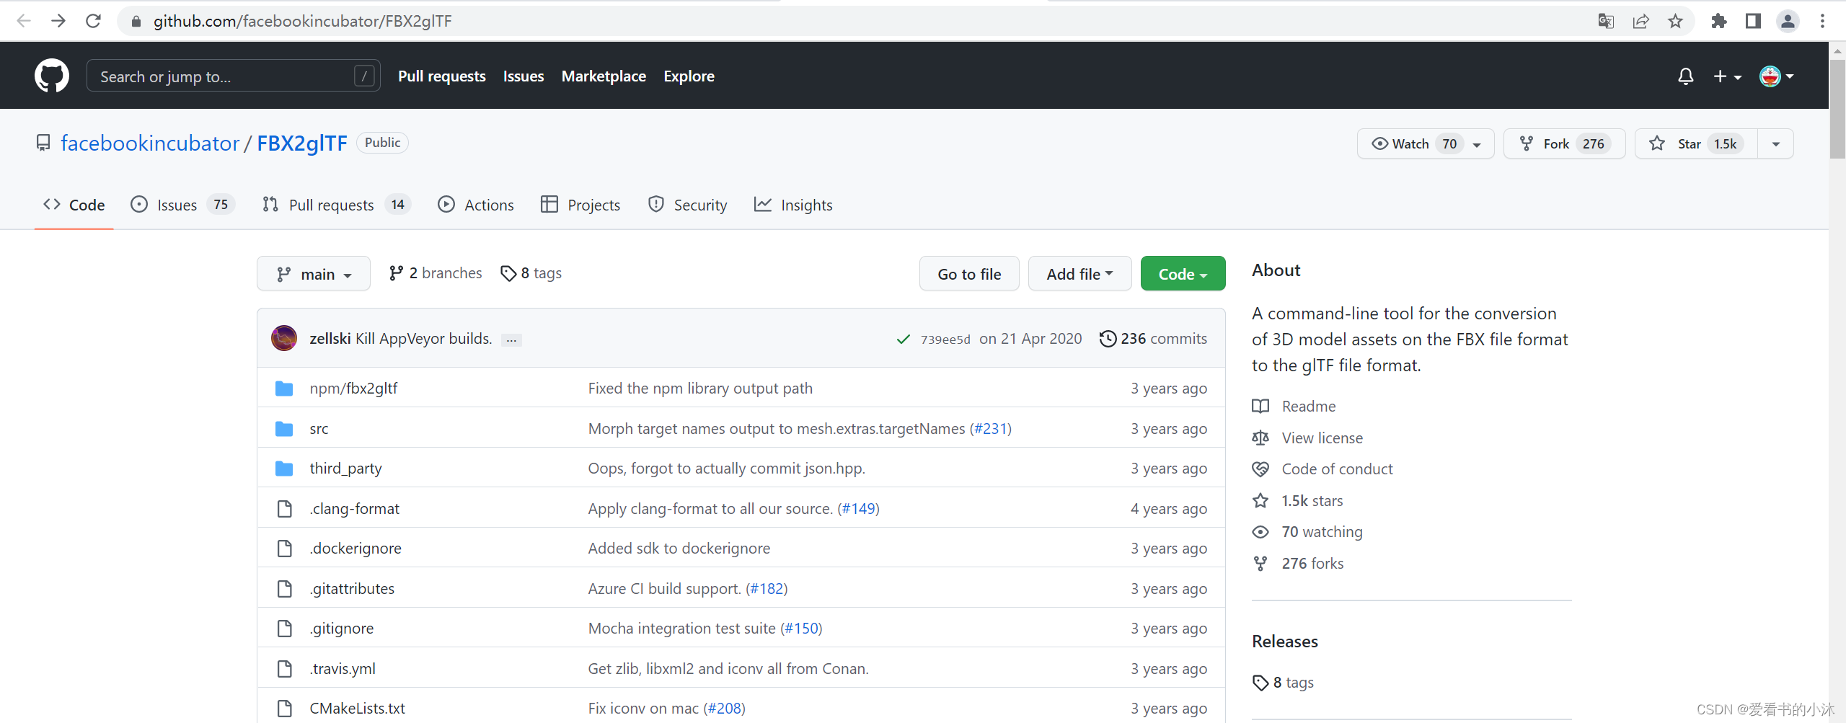Viewport: 1846px width, 723px height.
Task: View the 236 commits history
Action: 1153,339
